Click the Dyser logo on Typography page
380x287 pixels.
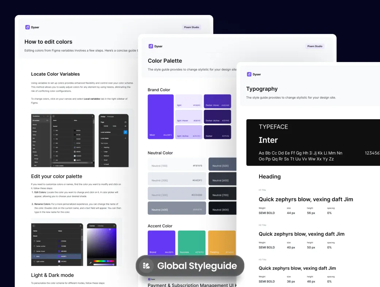pyautogui.click(x=249, y=74)
